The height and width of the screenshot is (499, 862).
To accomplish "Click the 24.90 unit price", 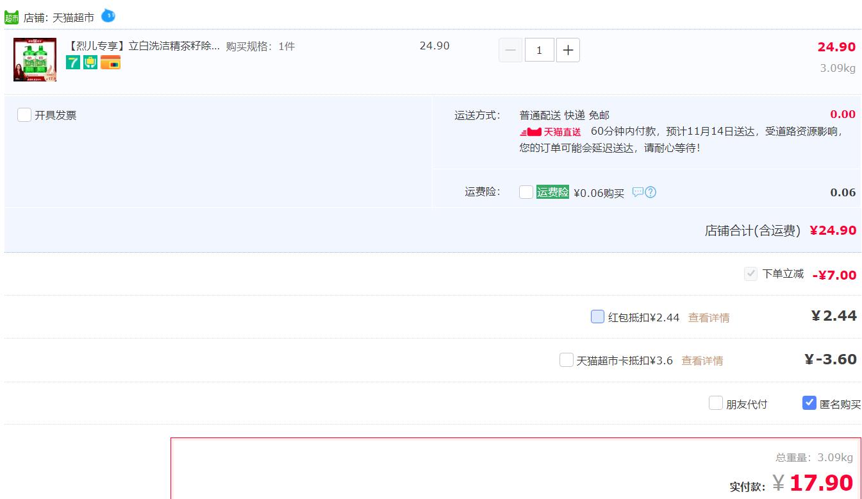I will tap(435, 46).
